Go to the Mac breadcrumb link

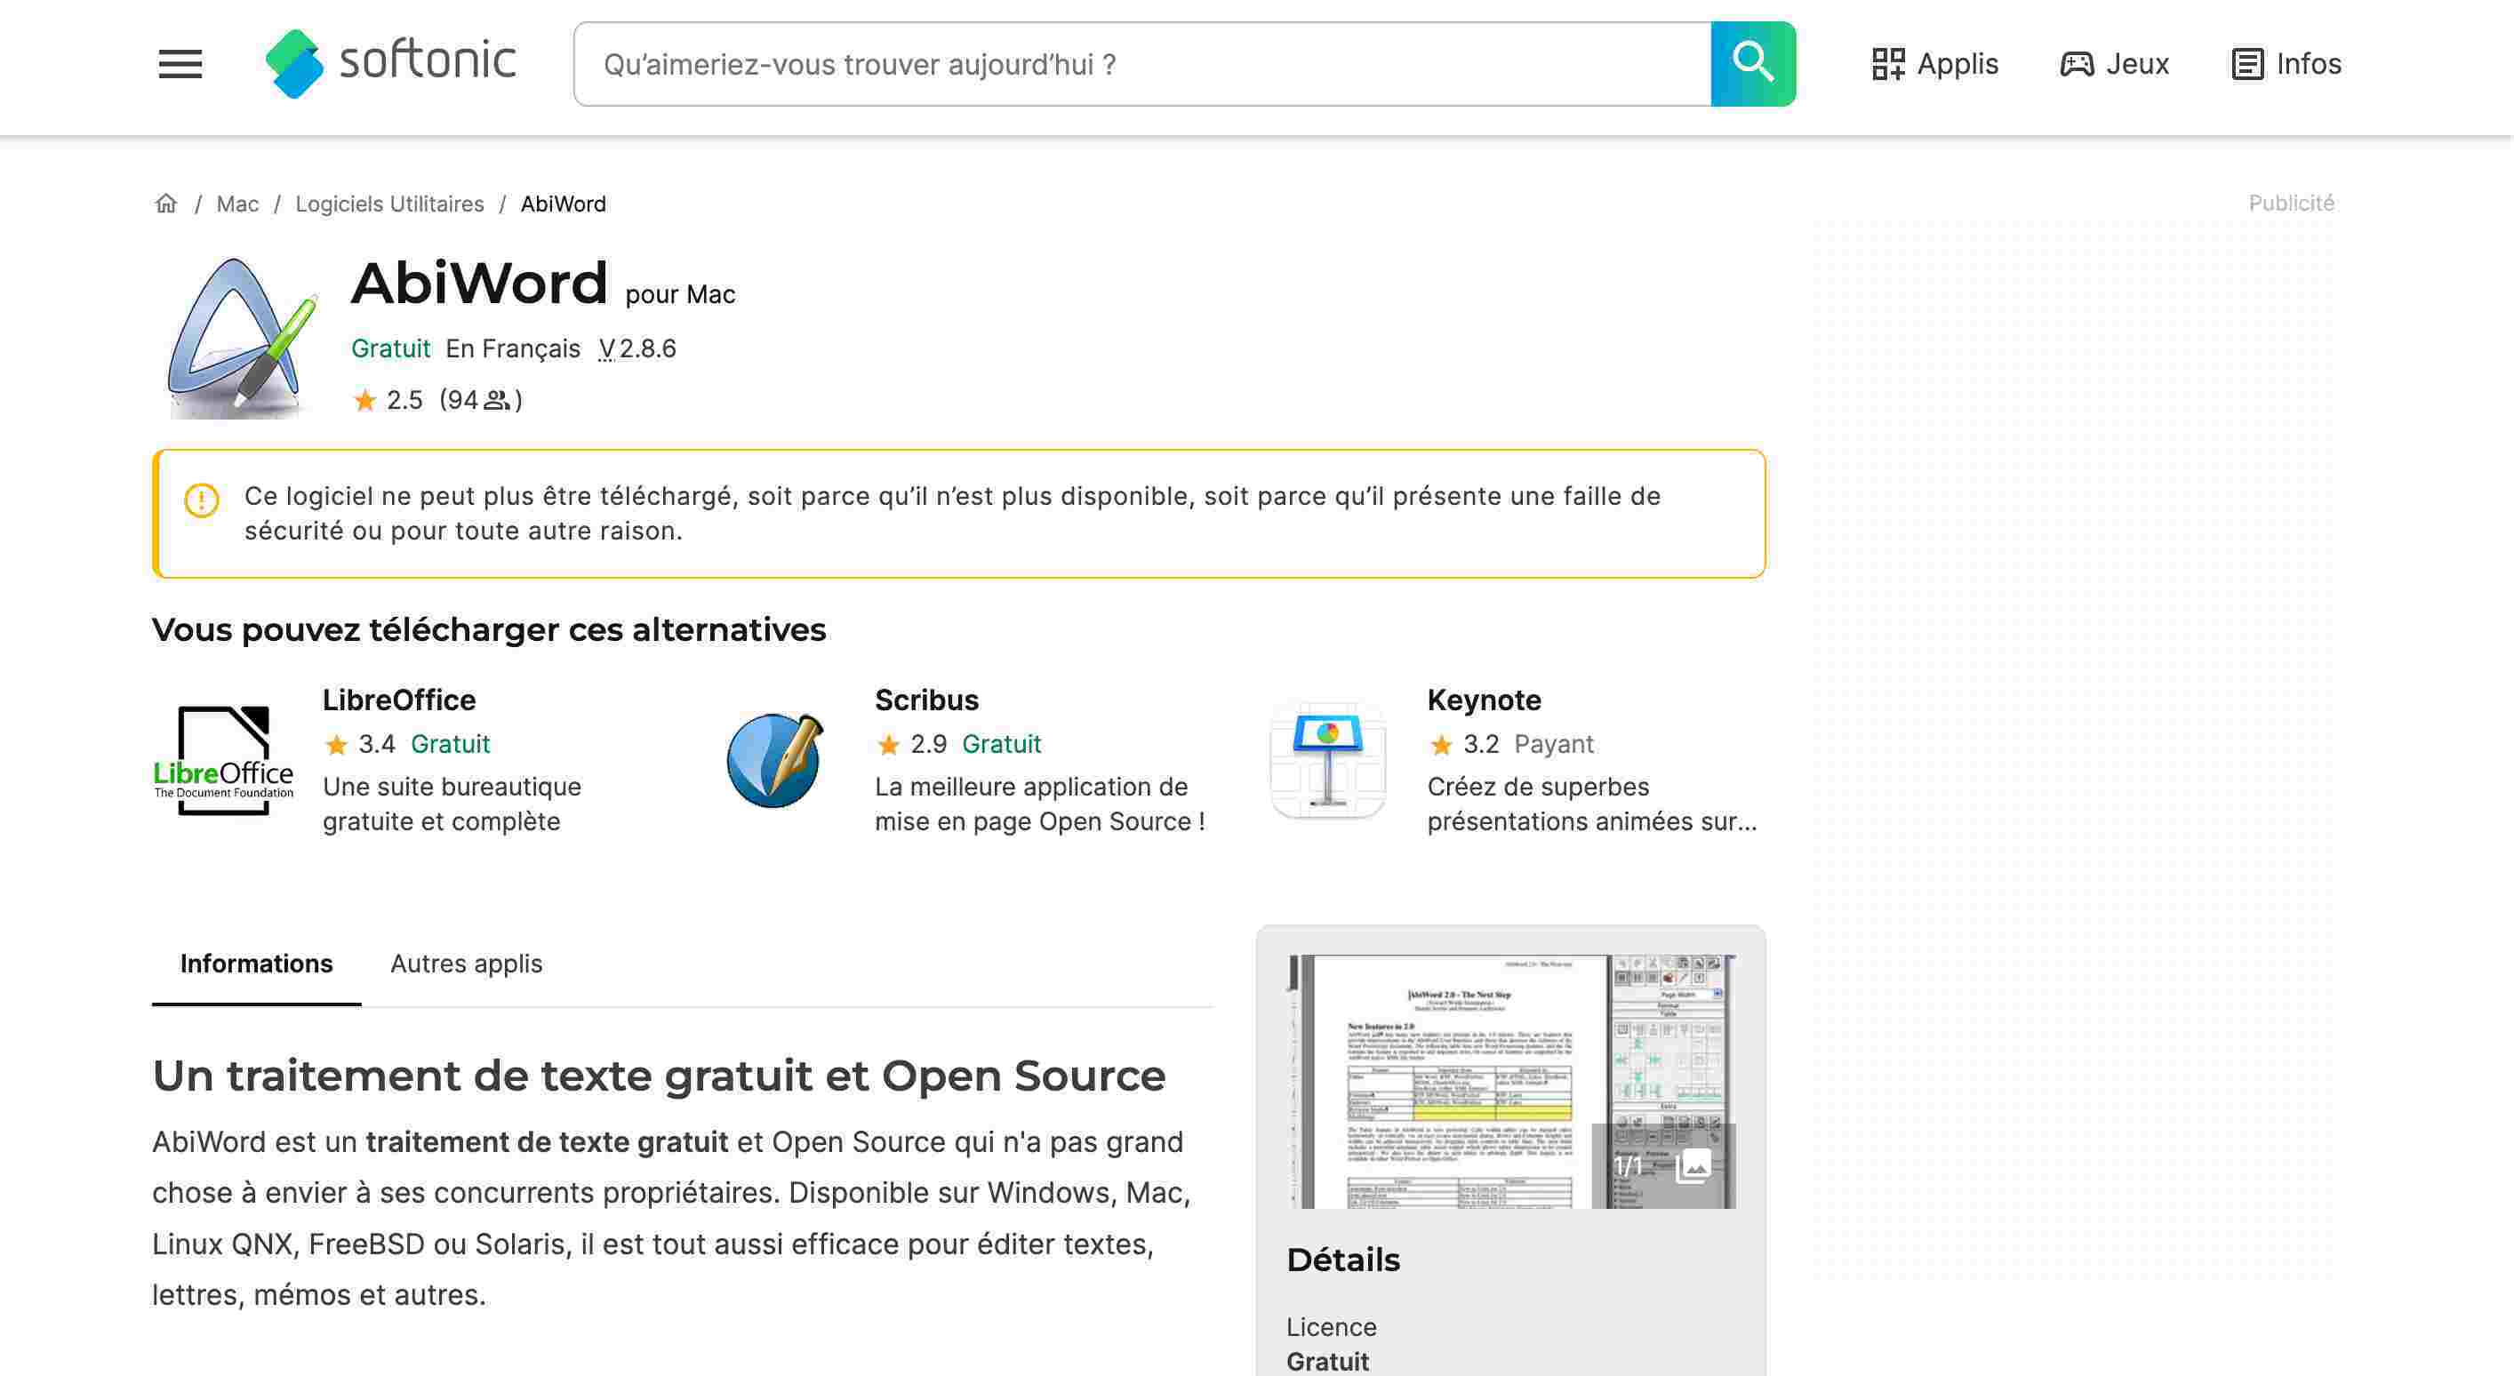click(237, 204)
